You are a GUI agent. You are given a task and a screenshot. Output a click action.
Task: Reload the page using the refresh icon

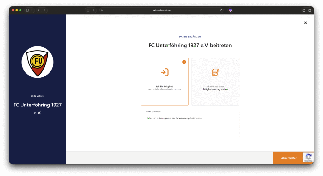coord(221,10)
